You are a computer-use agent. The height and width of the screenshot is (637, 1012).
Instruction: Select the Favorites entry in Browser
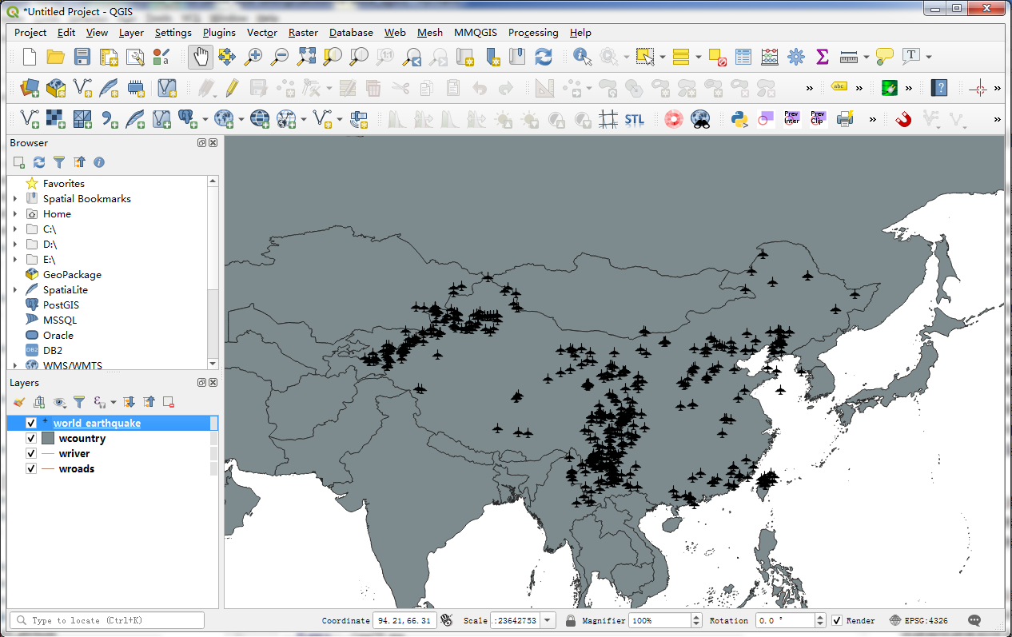64,184
